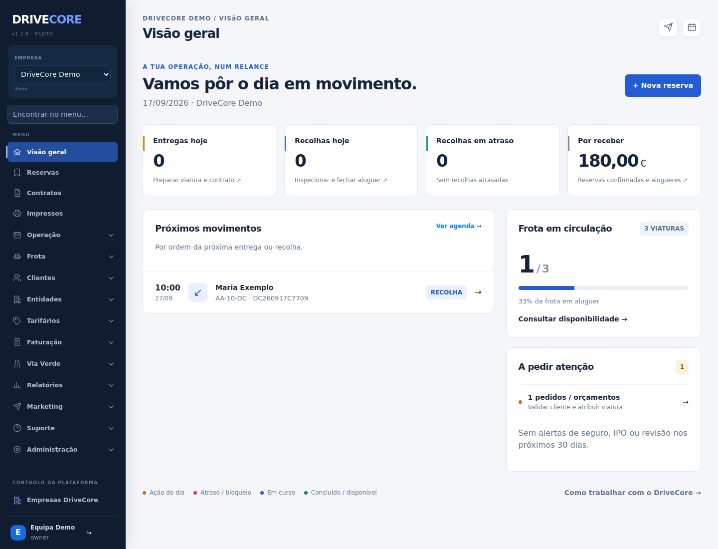Open Reservas confirmadas e alugueres link
The height and width of the screenshot is (549, 718).
click(x=633, y=180)
